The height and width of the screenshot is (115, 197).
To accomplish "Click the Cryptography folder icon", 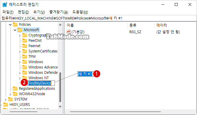I will pos(25,35).
